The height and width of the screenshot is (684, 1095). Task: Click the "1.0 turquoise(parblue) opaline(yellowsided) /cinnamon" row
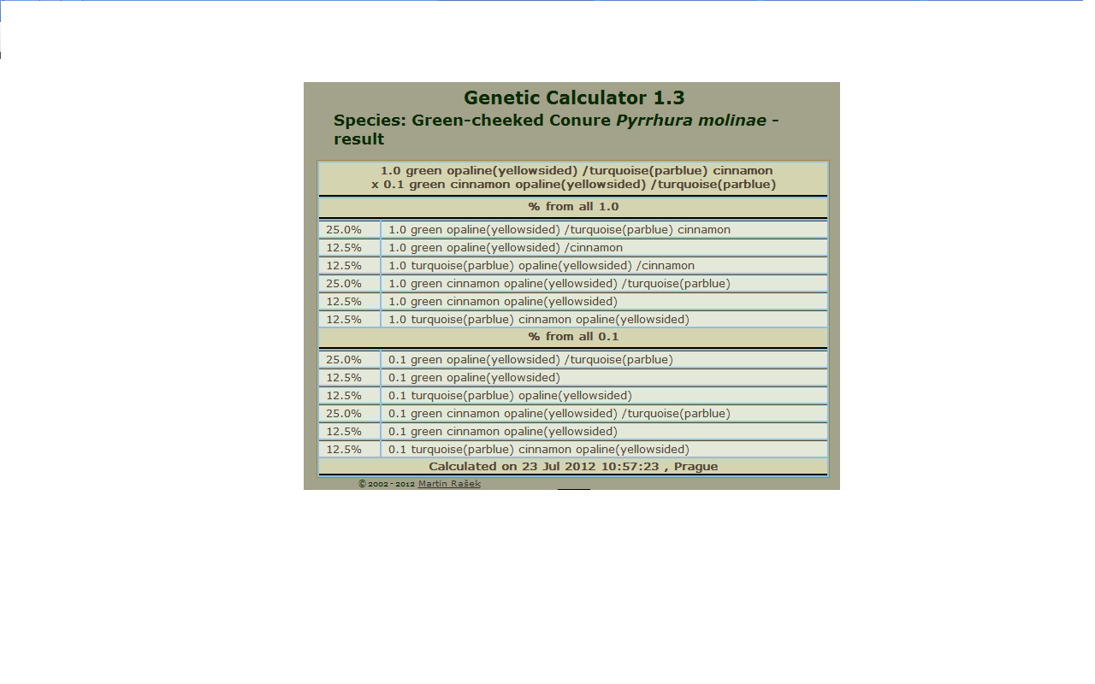542,266
